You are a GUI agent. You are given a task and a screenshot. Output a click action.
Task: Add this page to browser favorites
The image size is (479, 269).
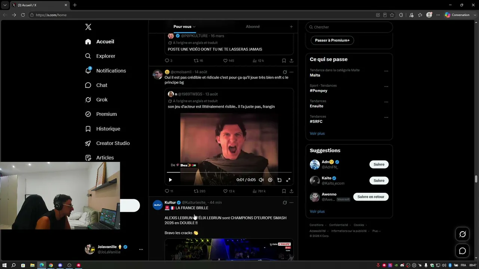coord(392,15)
